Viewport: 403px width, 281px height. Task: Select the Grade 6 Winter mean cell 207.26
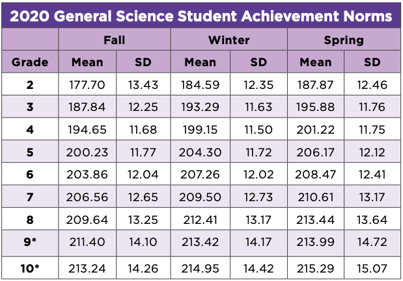(x=200, y=175)
